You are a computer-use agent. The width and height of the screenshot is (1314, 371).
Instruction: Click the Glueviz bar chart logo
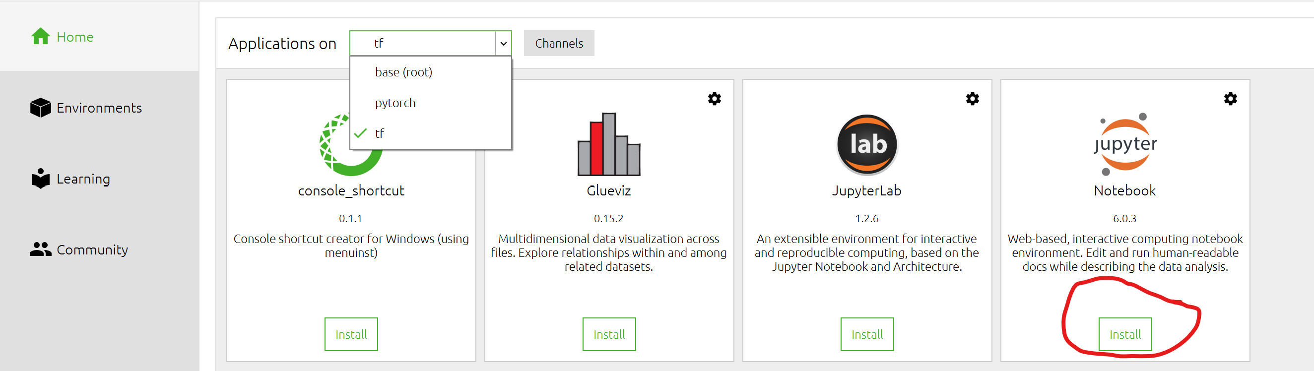pos(608,144)
